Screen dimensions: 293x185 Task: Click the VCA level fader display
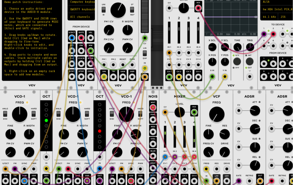145,17
